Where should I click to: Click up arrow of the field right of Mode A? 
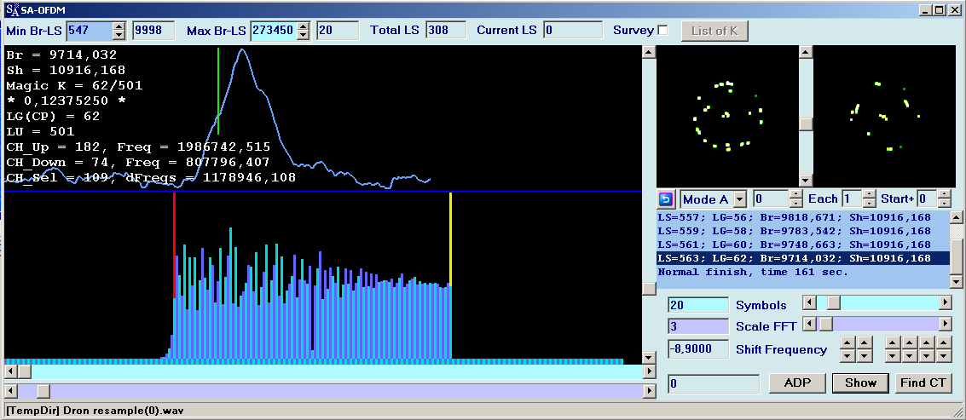point(796,194)
